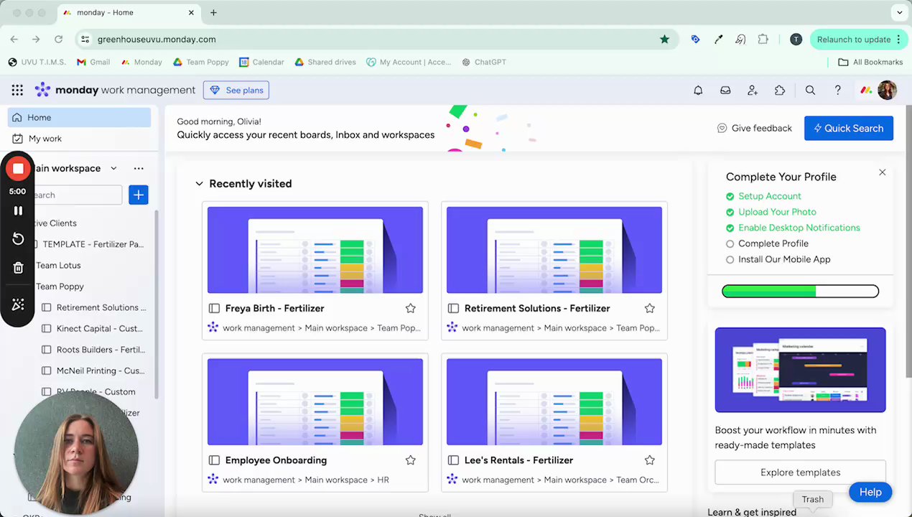Open the monday apps grid switcher
Screen dimensions: 912x517
tap(17, 90)
